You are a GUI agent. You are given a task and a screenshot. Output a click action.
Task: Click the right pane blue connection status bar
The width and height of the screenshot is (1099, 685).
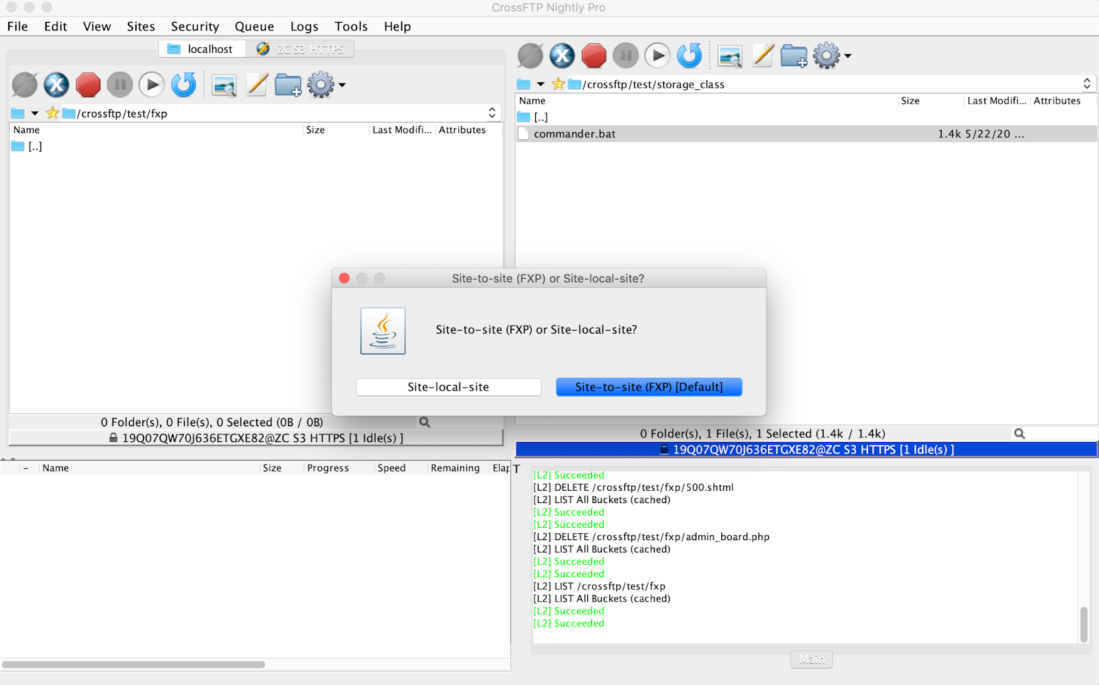point(806,450)
